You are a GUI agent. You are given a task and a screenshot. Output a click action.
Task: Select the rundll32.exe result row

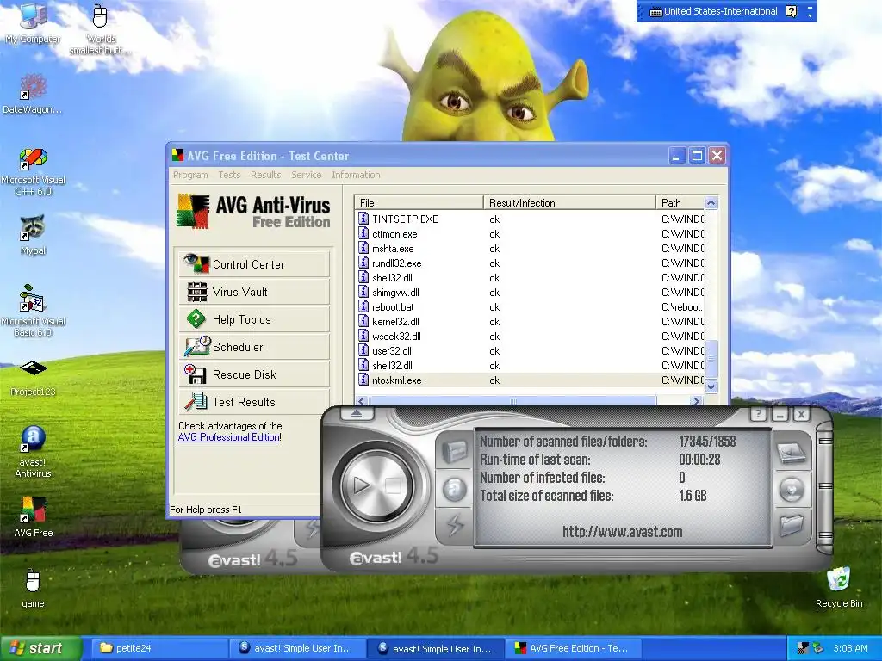[530, 263]
